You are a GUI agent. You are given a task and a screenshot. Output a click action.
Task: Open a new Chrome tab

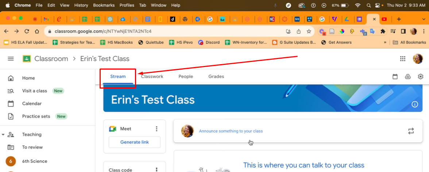click(x=399, y=19)
